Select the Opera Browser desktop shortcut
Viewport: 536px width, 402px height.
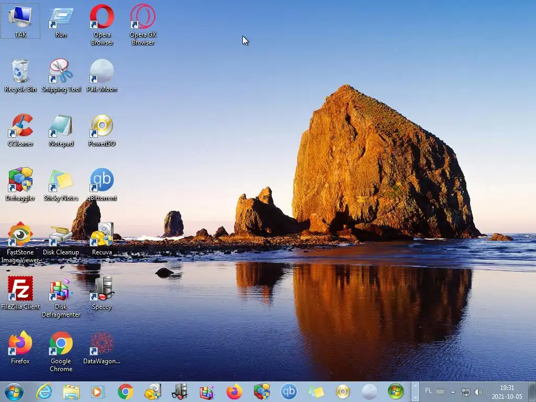(102, 25)
